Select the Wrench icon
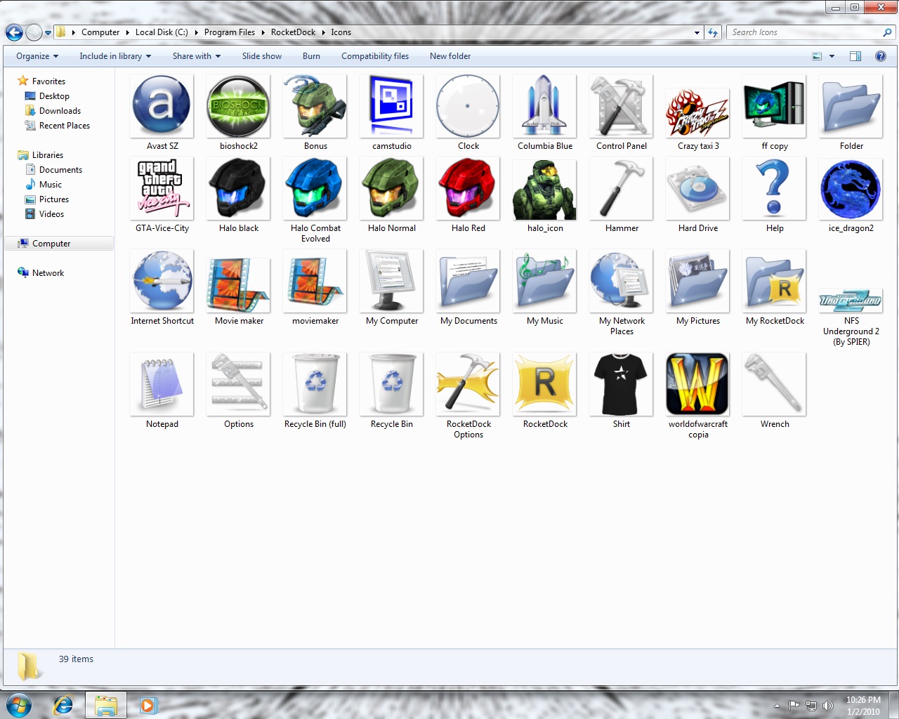Image resolution: width=899 pixels, height=719 pixels. tap(774, 384)
